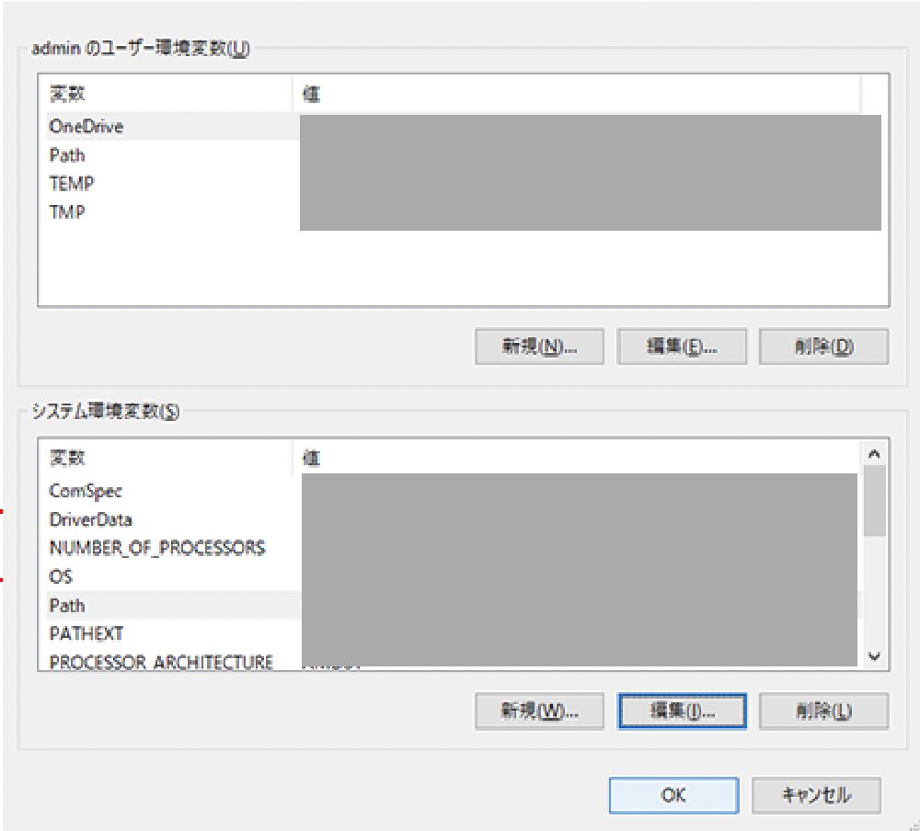Select the OneDrive user variable row
The height and width of the screenshot is (831, 920).
(464, 127)
